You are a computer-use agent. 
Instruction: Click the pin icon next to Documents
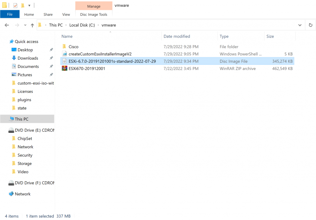coord(52,66)
